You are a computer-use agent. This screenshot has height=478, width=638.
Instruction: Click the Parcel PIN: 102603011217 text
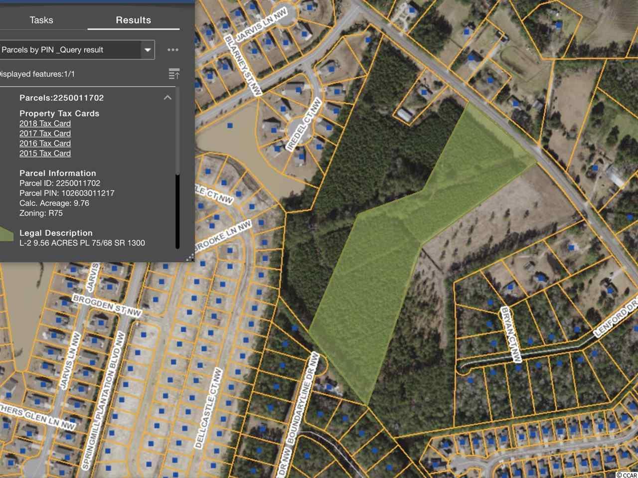[67, 193]
